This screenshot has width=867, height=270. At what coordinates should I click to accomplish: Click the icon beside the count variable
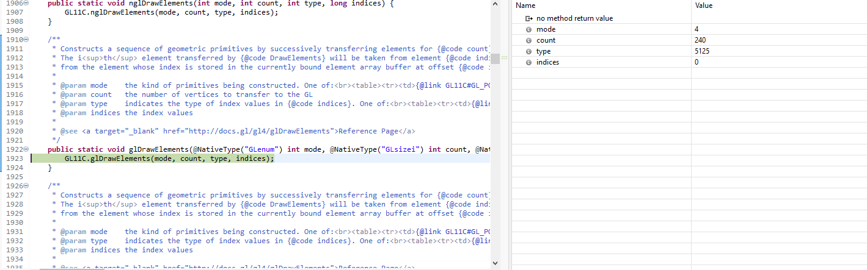point(529,40)
